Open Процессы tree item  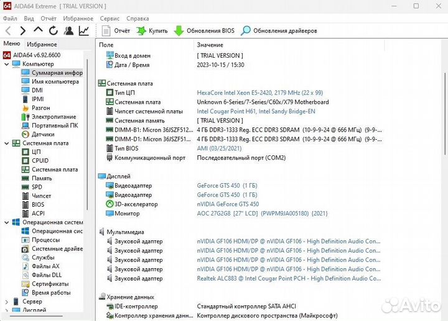pyautogui.click(x=41, y=240)
